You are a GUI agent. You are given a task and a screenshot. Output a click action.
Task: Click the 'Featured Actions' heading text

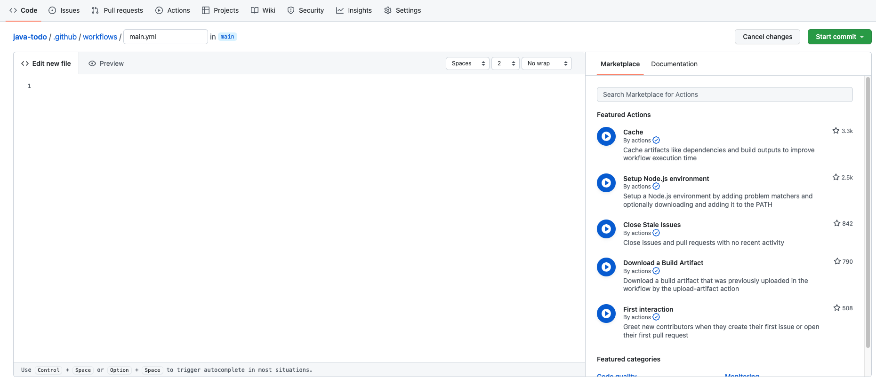[624, 115]
